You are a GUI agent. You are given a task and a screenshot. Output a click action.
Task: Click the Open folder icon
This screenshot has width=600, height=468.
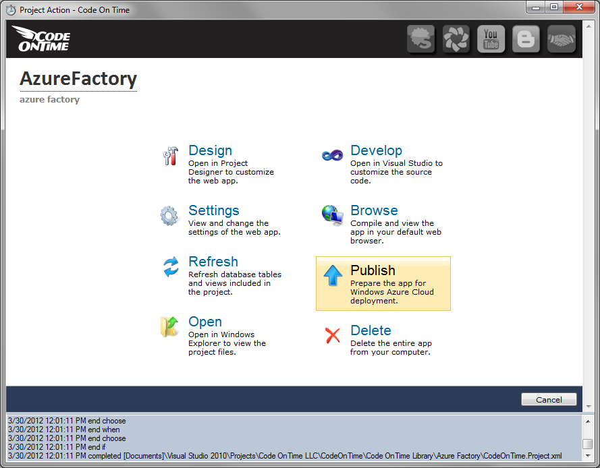[x=169, y=326]
